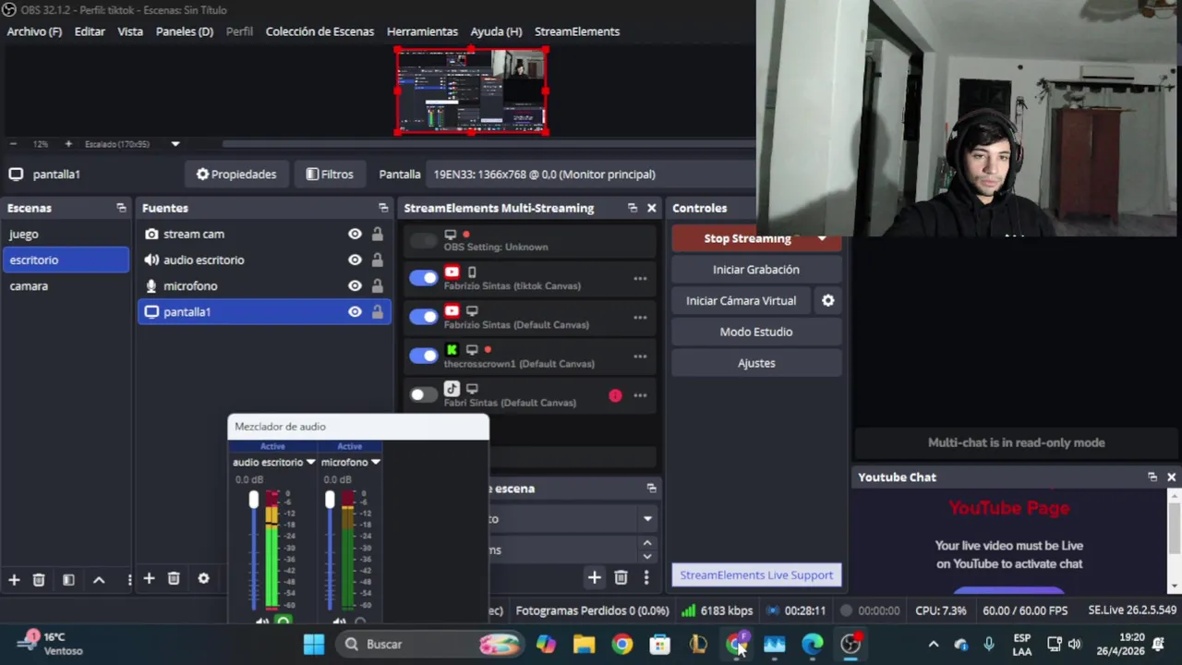Select the juego scene
The image size is (1182, 665).
(66, 234)
